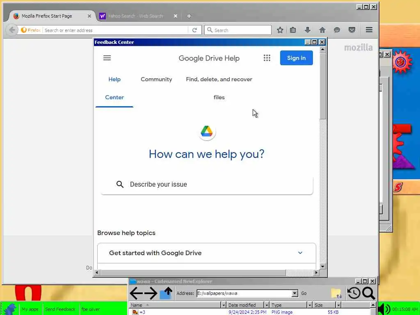Click the Firefox address bar
This screenshot has height=315, width=420.
point(115,30)
